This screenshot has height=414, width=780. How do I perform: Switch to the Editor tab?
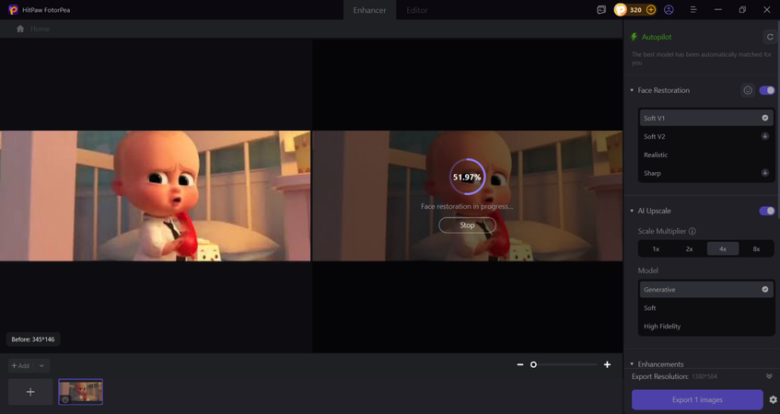pos(417,10)
